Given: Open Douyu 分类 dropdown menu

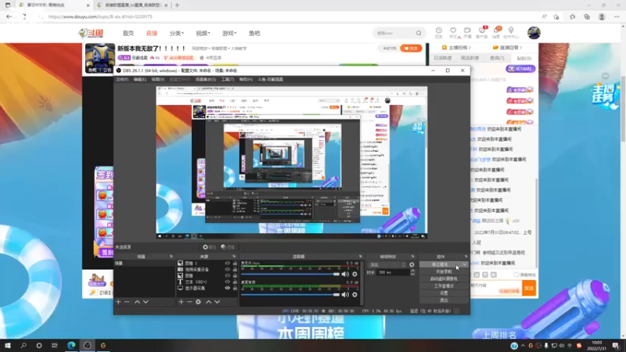Looking at the screenshot, I should [x=177, y=33].
